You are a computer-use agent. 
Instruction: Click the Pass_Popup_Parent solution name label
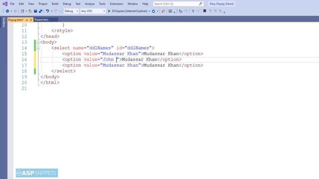(x=222, y=4)
